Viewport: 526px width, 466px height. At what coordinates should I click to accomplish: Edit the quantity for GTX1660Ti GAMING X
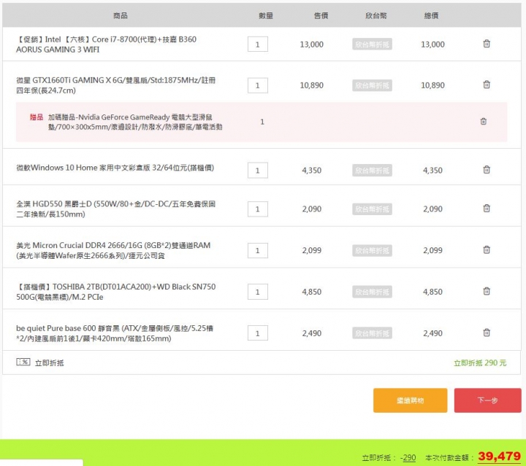click(x=258, y=85)
